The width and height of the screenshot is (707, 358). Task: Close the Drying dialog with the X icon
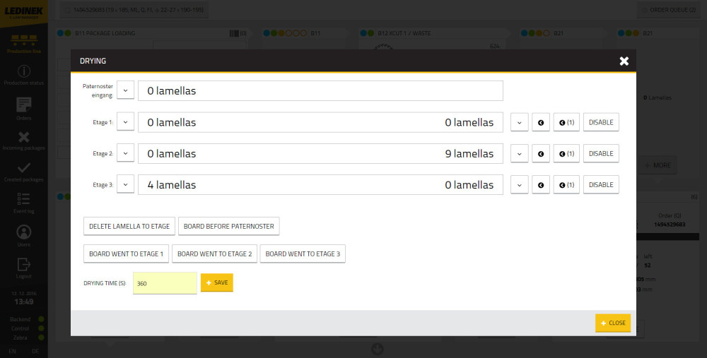click(x=624, y=61)
